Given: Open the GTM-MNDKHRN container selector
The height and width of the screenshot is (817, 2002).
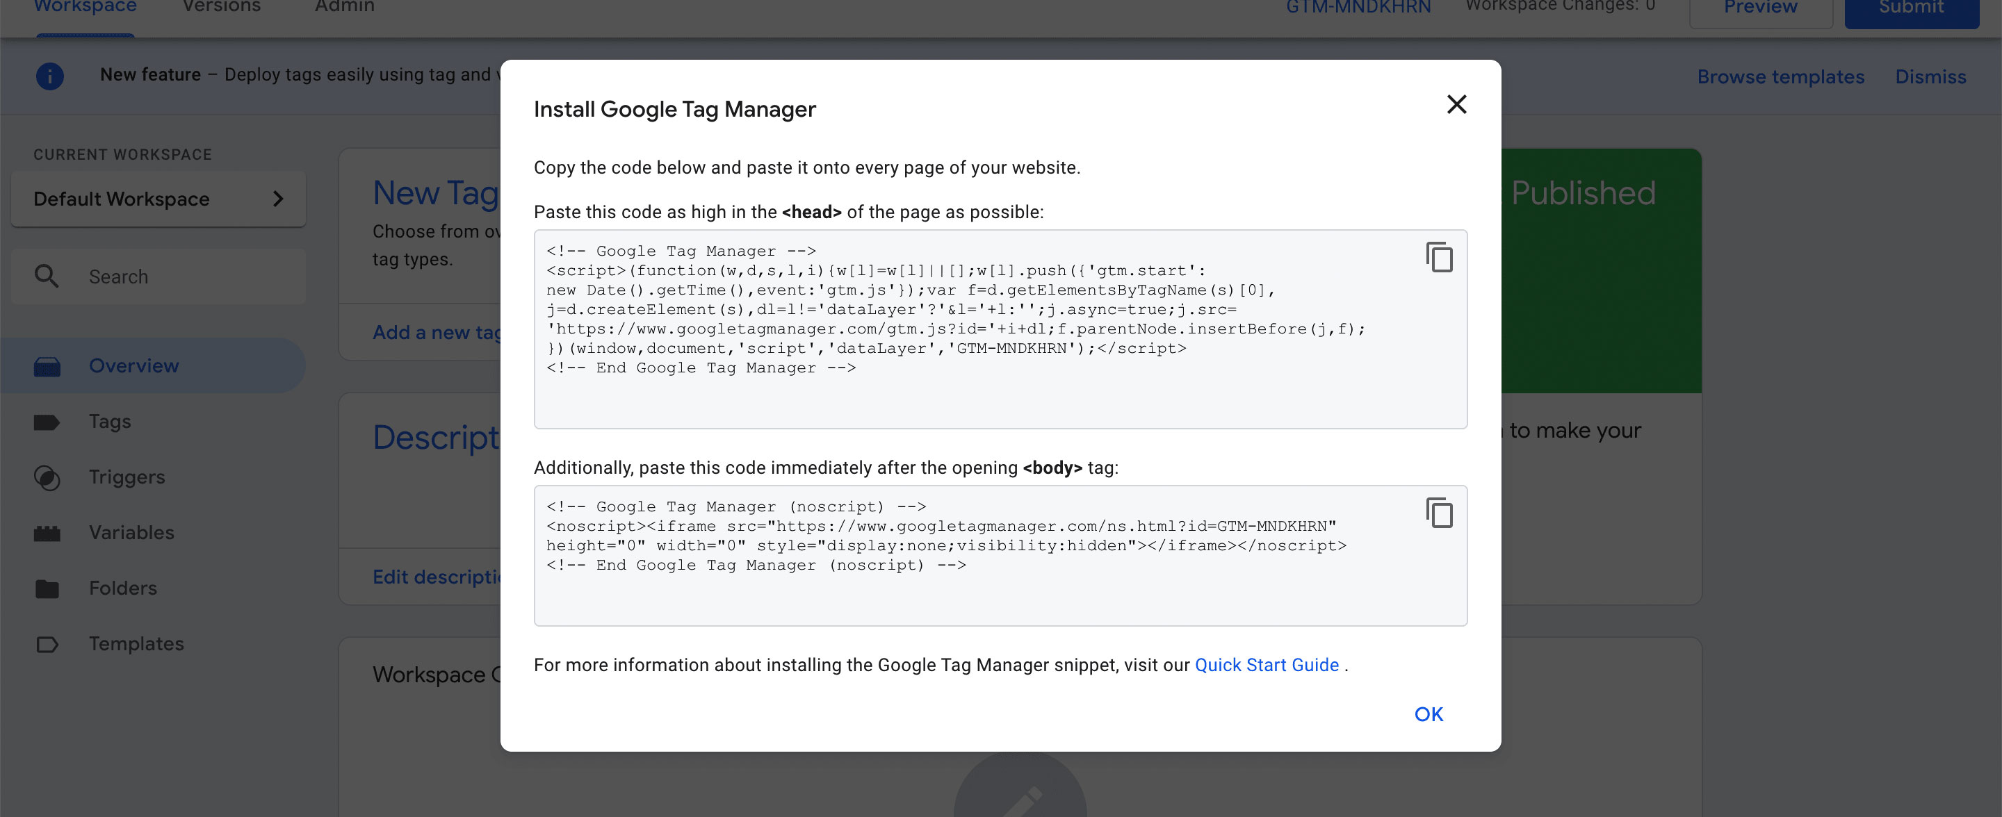Looking at the screenshot, I should [1357, 8].
